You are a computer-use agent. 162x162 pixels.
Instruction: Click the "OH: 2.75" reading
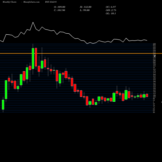(x=111, y=10)
